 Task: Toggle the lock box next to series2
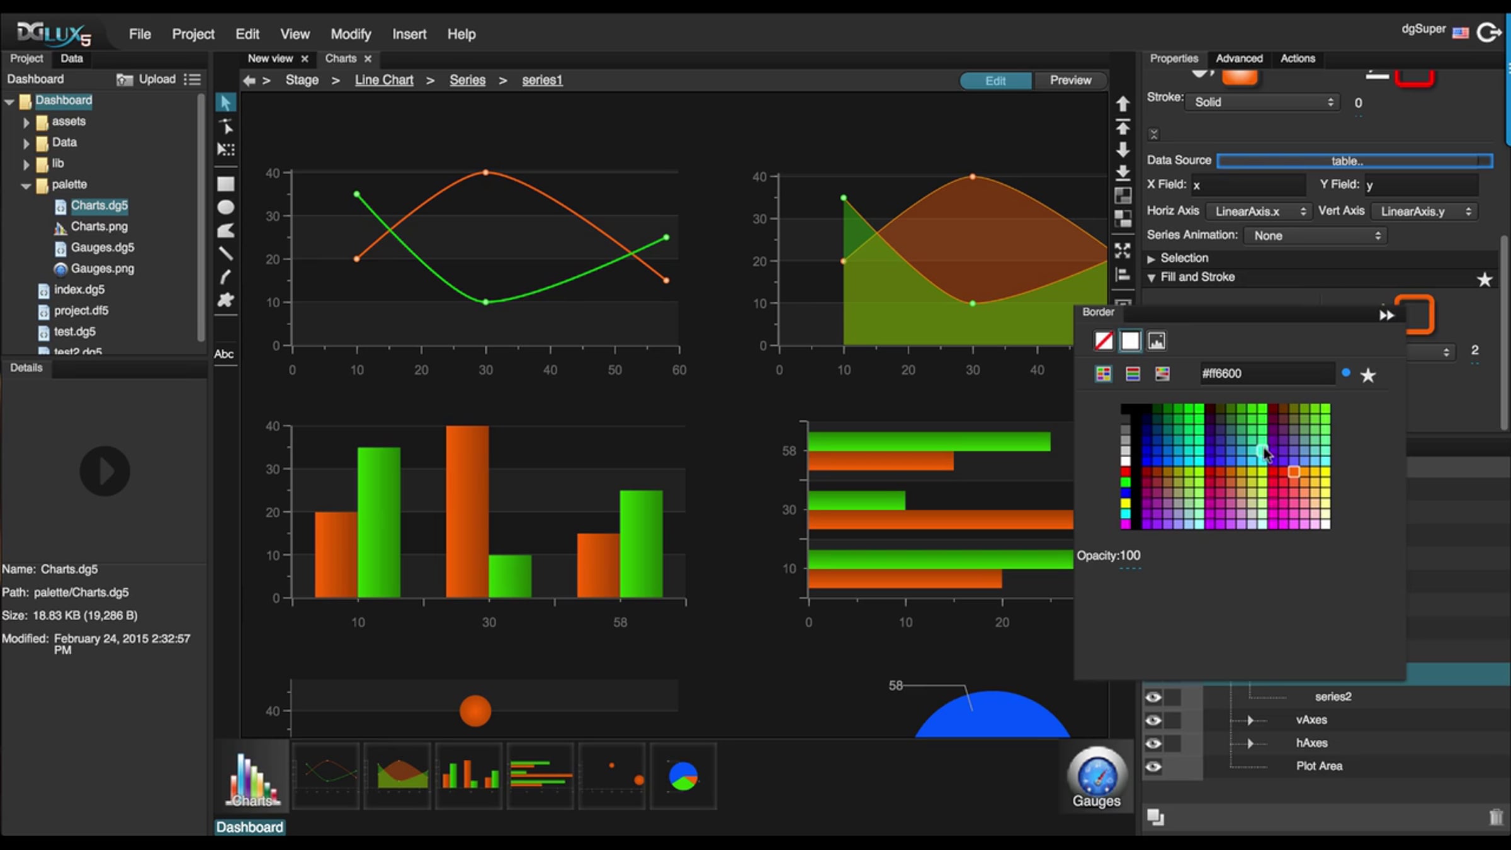1173,697
